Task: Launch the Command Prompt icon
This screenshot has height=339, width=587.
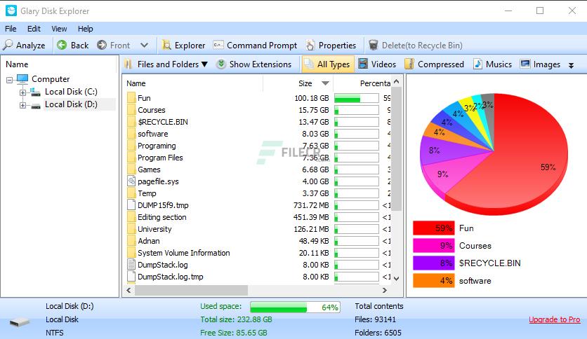Action: [218, 45]
